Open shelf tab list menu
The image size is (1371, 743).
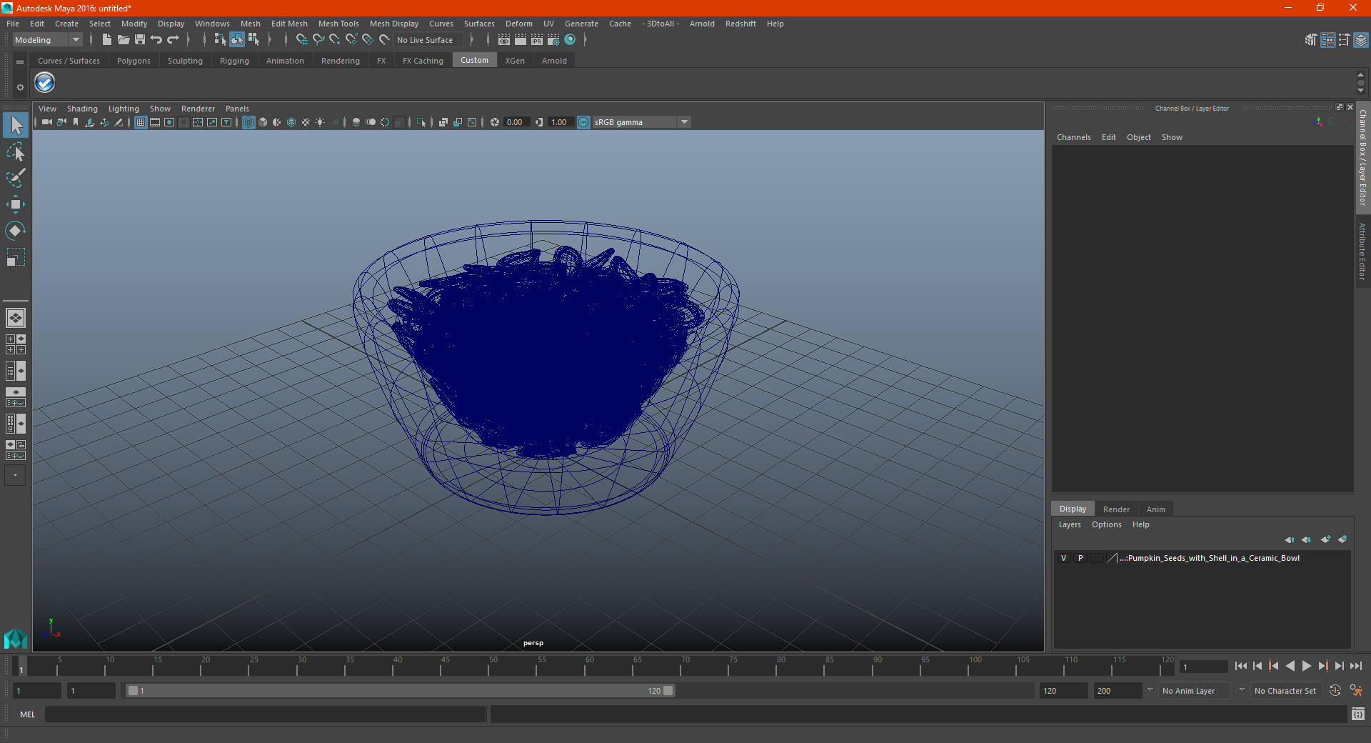point(20,62)
